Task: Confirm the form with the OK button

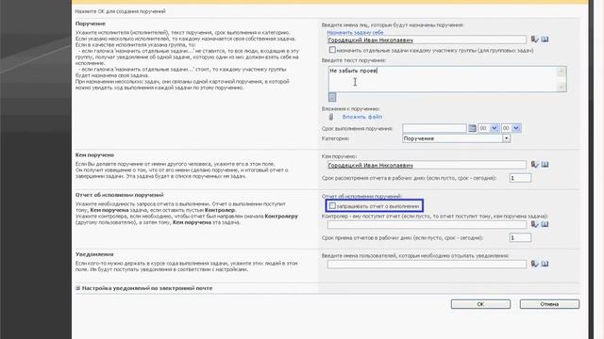Action: (x=480, y=304)
